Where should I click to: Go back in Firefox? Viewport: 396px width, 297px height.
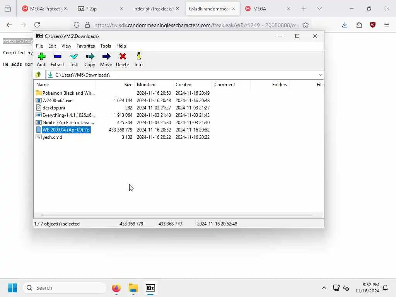pos(9,25)
